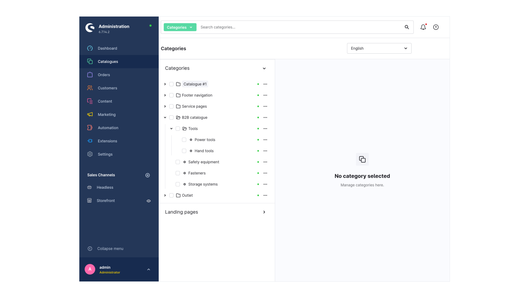Viewport: 529px width, 298px height.
Task: Open context menu for B2B catalogue
Action: pyautogui.click(x=265, y=118)
